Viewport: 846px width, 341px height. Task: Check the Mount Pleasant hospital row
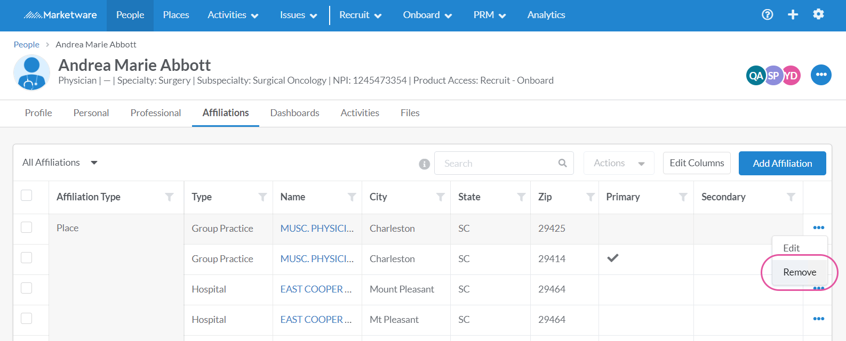26,288
